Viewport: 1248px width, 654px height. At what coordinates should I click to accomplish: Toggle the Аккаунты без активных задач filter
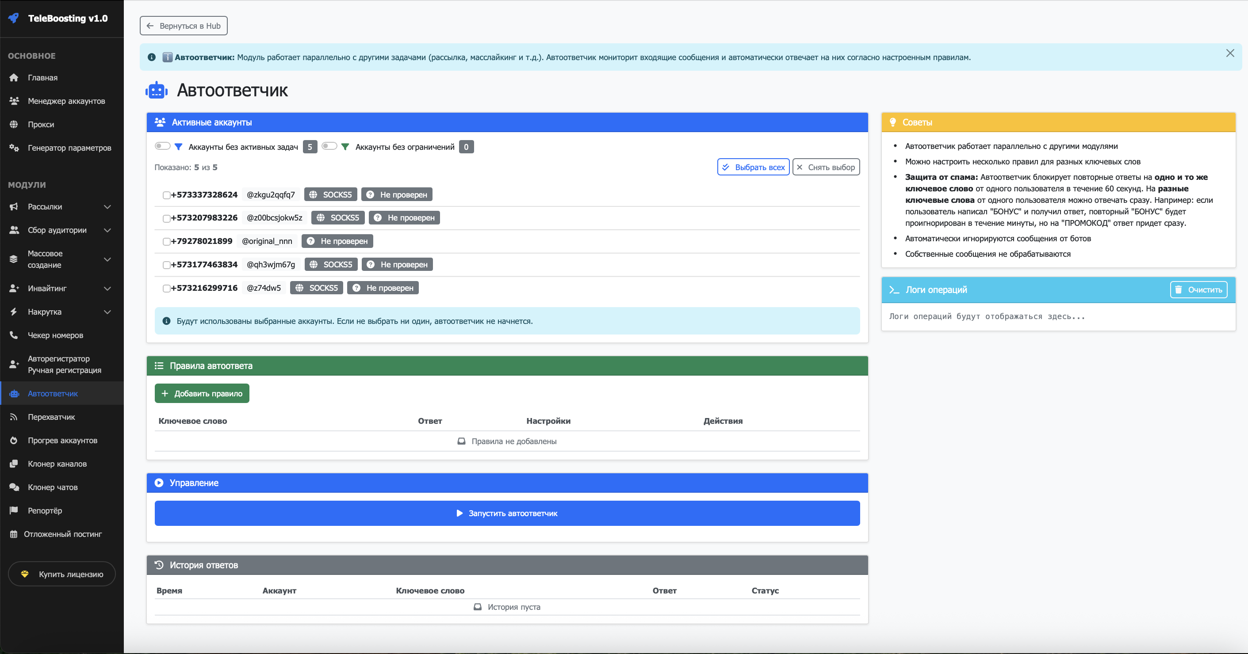162,146
